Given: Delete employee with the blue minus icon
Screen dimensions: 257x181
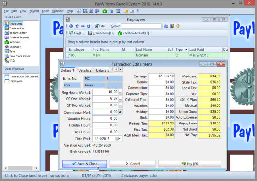Looking at the screenshot, I should (x=83, y=26).
